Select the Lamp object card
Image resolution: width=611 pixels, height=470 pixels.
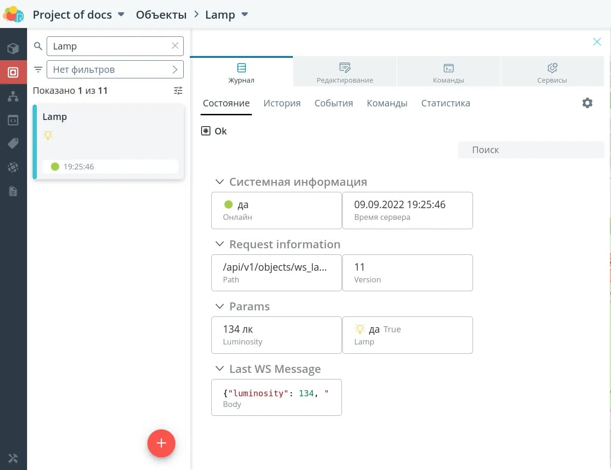tap(109, 141)
